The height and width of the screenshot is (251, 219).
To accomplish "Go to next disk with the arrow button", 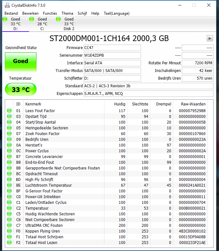I will (x=210, y=39).
